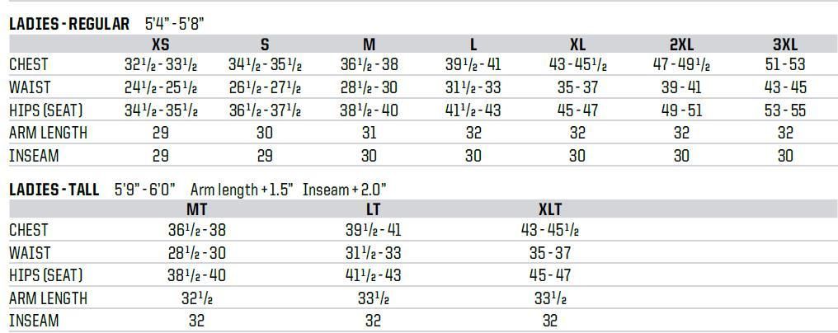The height and width of the screenshot is (333, 838).
Task: Select the XS column header
Action: pos(160,44)
